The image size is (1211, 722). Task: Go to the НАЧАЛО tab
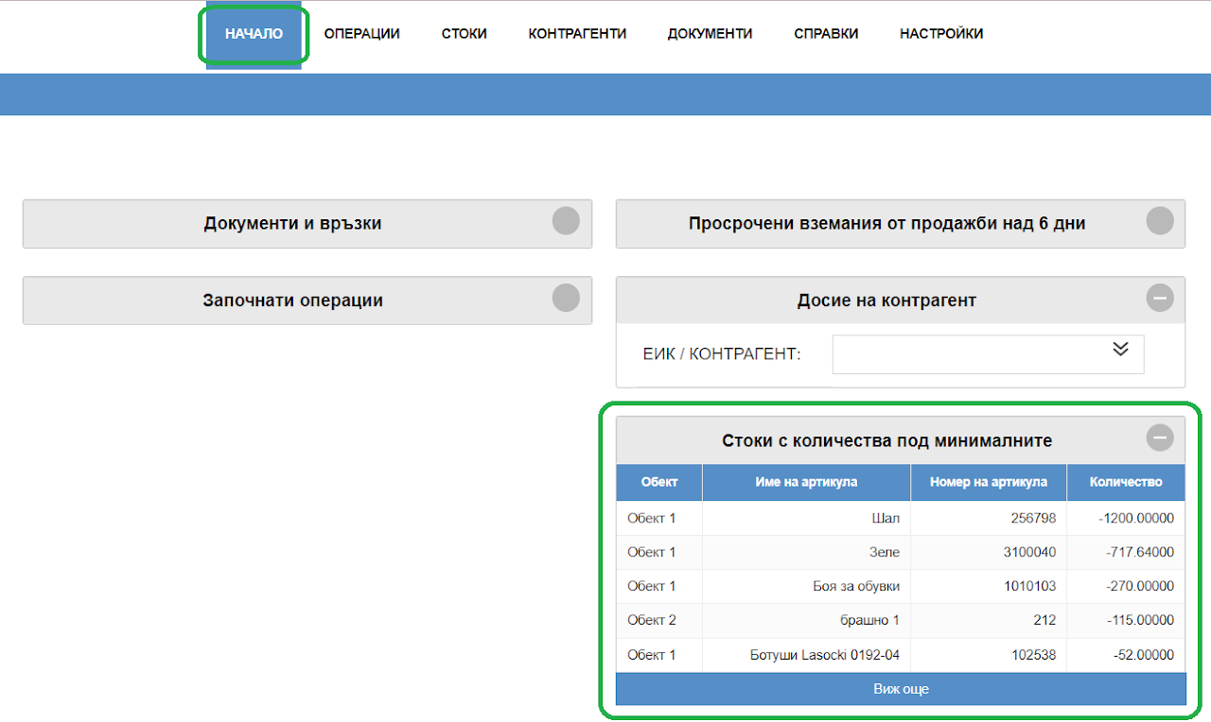coord(254,34)
